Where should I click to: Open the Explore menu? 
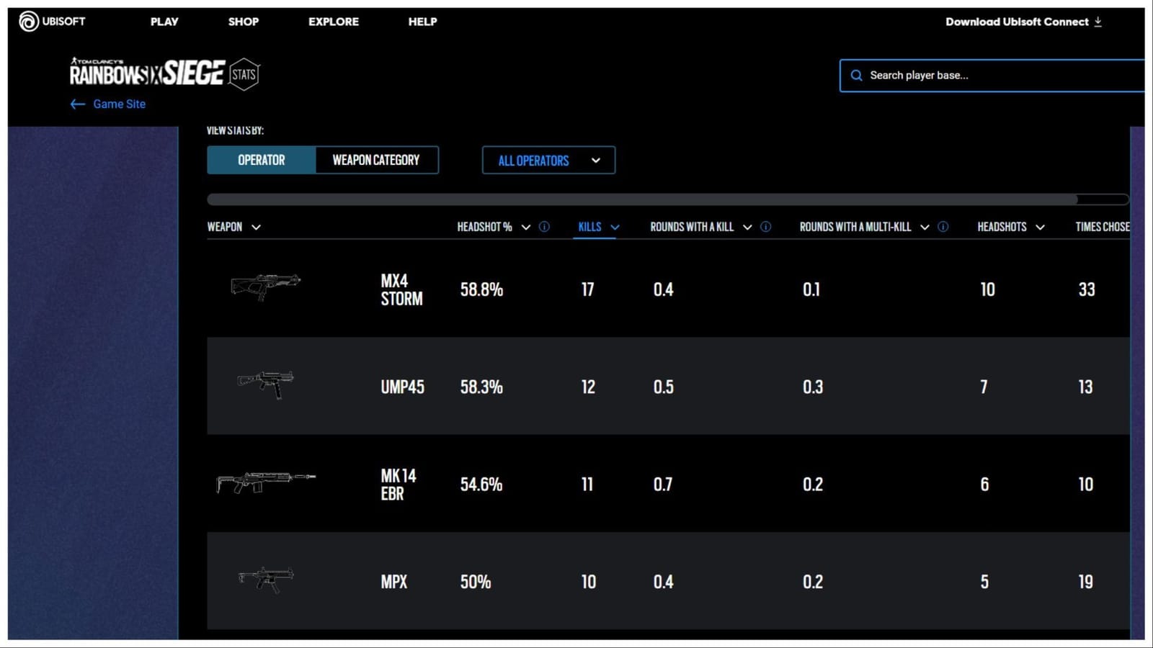(x=333, y=22)
